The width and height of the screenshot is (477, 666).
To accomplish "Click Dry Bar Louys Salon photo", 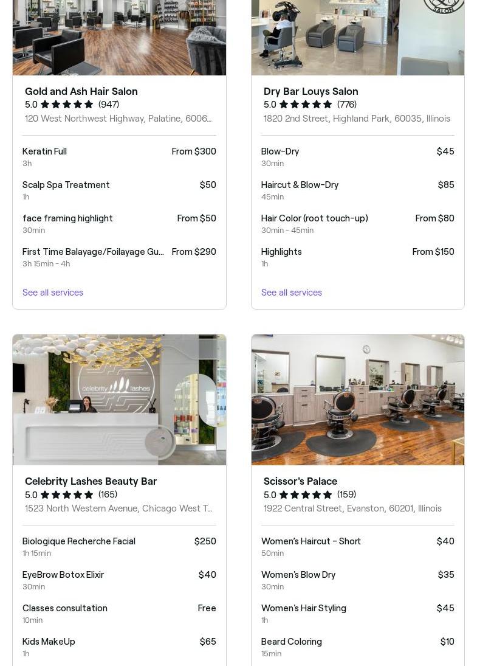I will 357,36.
